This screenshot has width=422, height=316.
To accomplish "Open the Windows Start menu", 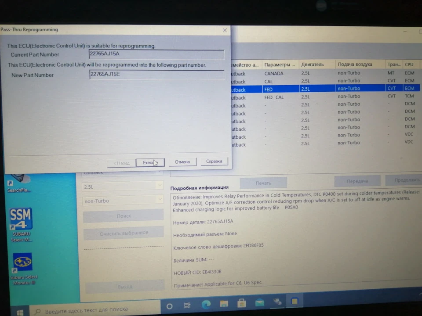I will tap(20, 312).
